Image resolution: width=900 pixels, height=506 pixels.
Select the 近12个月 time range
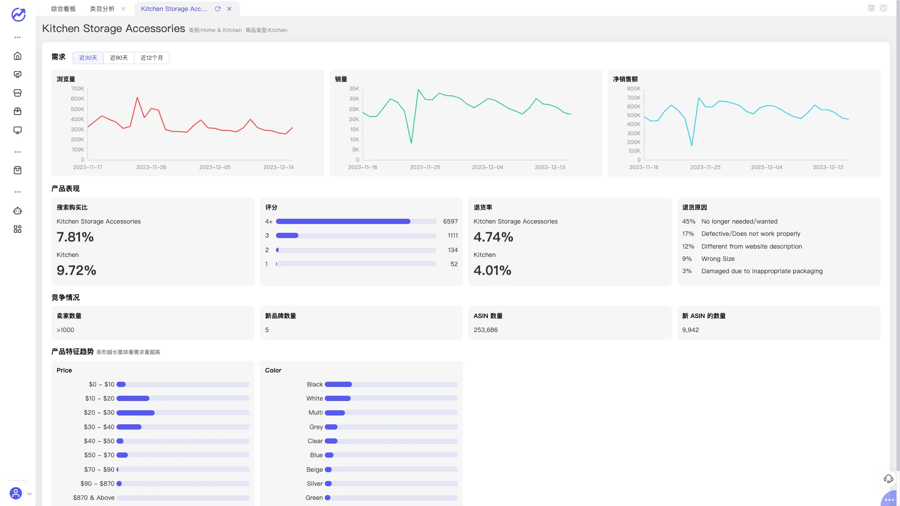pyautogui.click(x=152, y=58)
